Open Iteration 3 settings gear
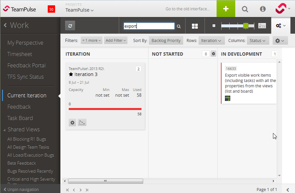This screenshot has height=193, width=295. [x=72, y=123]
